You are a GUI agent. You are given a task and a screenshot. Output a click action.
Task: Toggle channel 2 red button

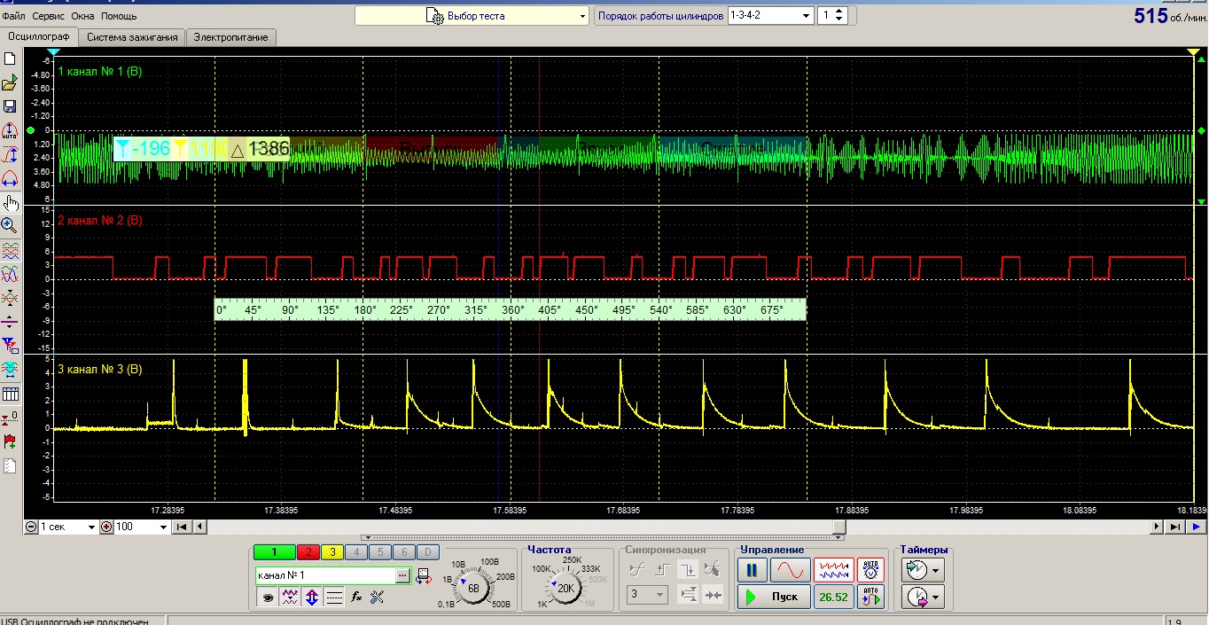click(308, 552)
